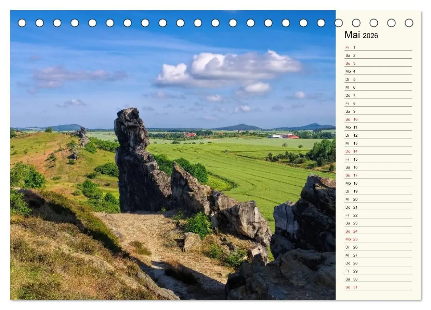The height and width of the screenshot is (310, 431).
Task: Select the red holiday row 'Mo 25'
Action: click(x=378, y=239)
